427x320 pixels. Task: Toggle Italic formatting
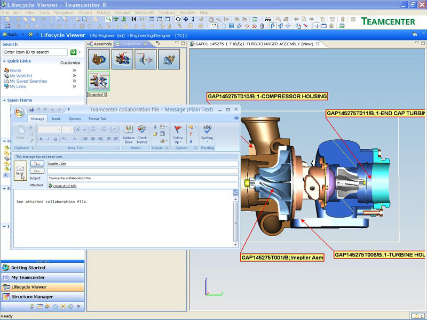48,139
